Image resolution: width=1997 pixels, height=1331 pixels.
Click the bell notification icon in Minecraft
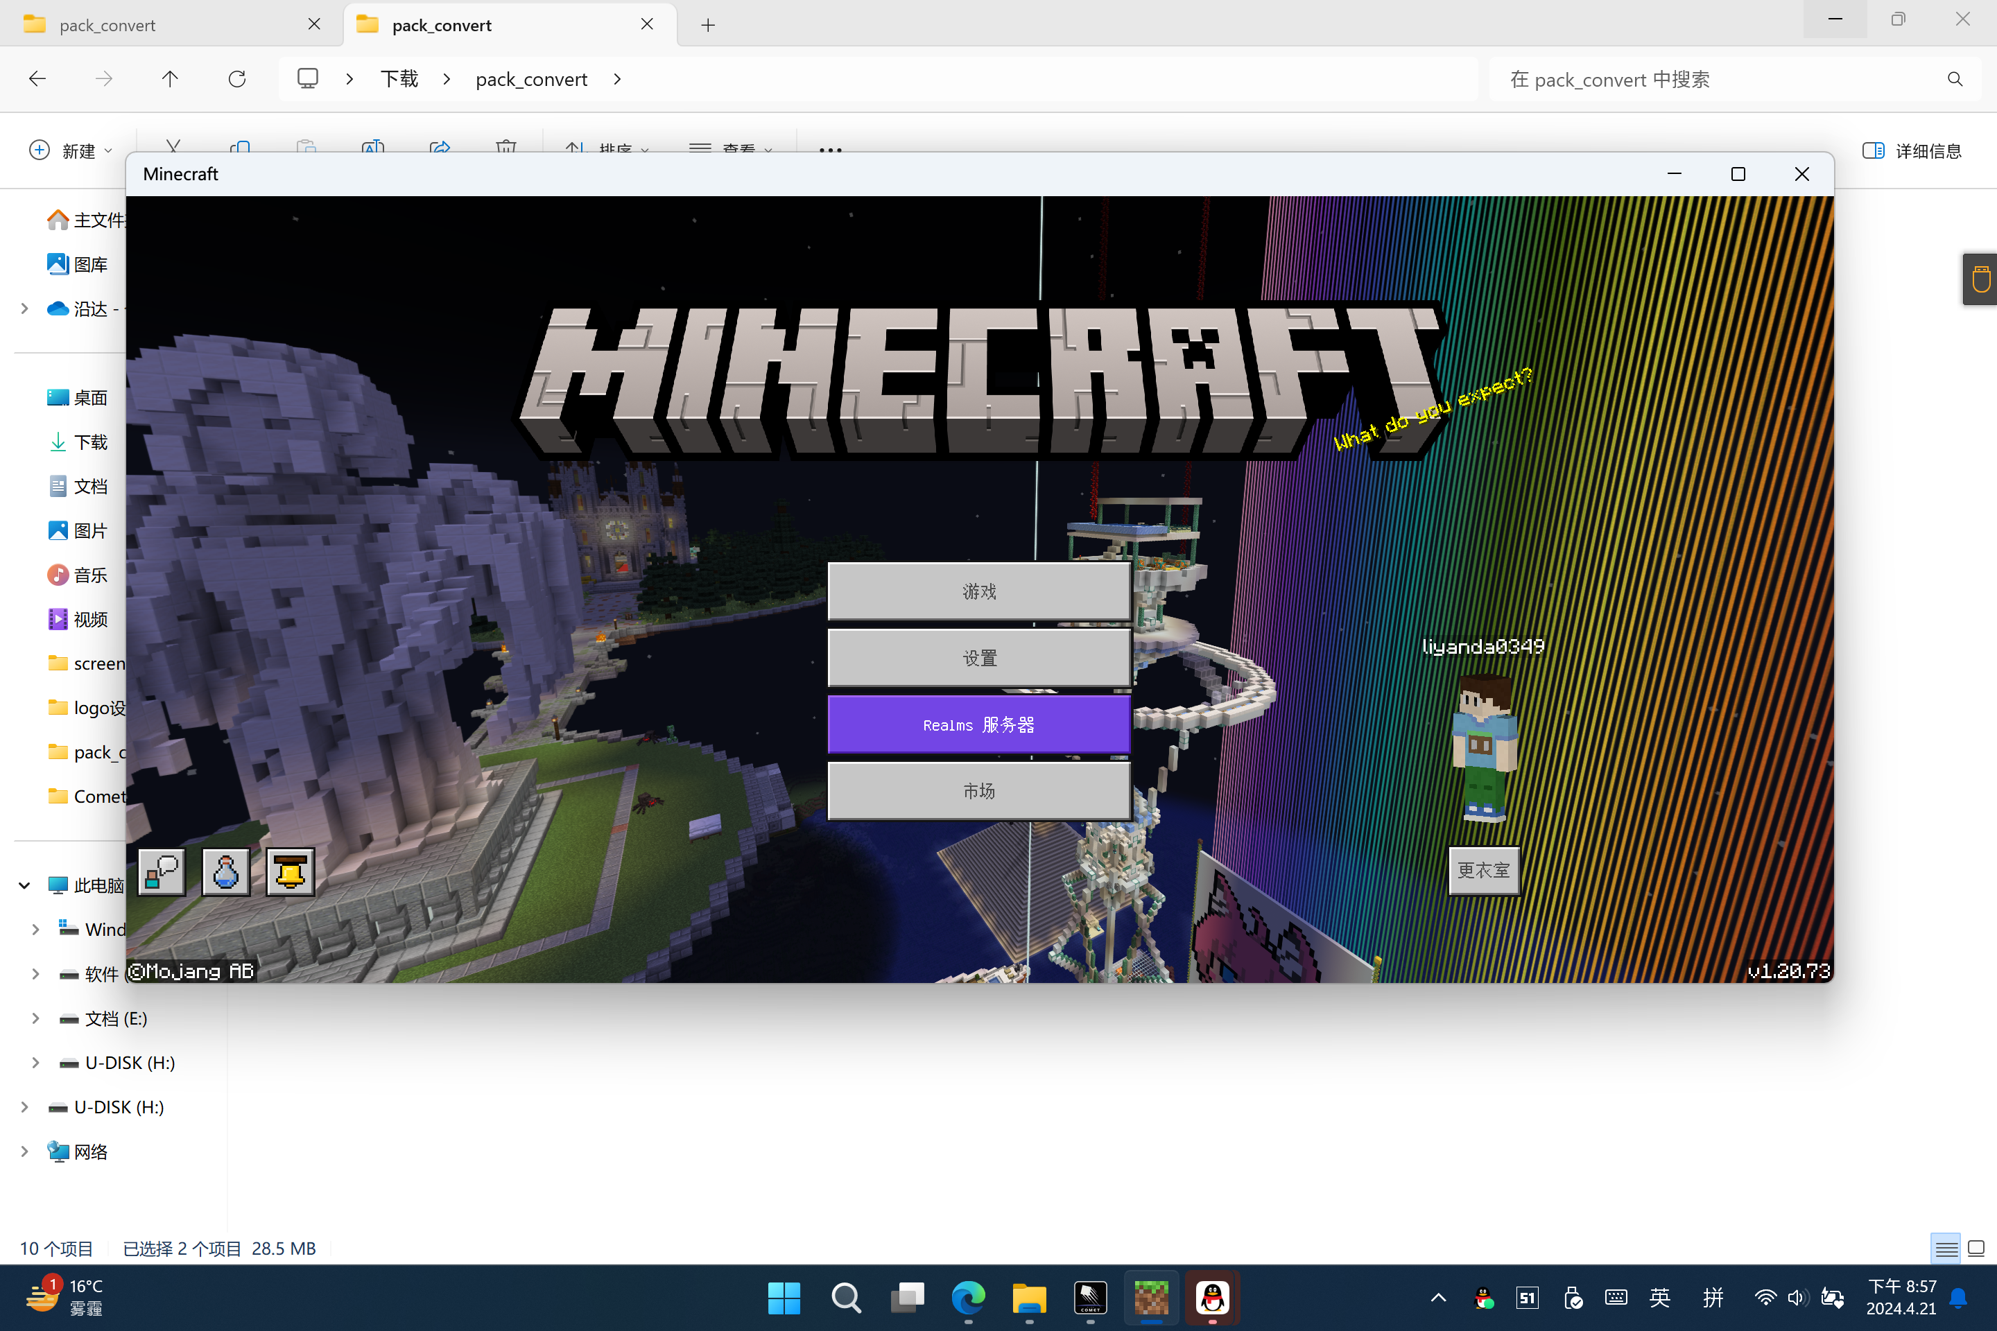pos(291,871)
